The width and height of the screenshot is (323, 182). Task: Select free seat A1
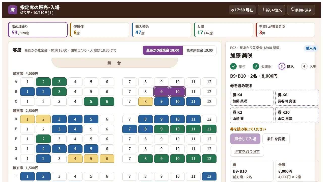point(28,82)
